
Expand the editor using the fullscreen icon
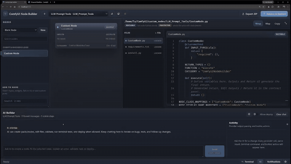pos(286,23)
